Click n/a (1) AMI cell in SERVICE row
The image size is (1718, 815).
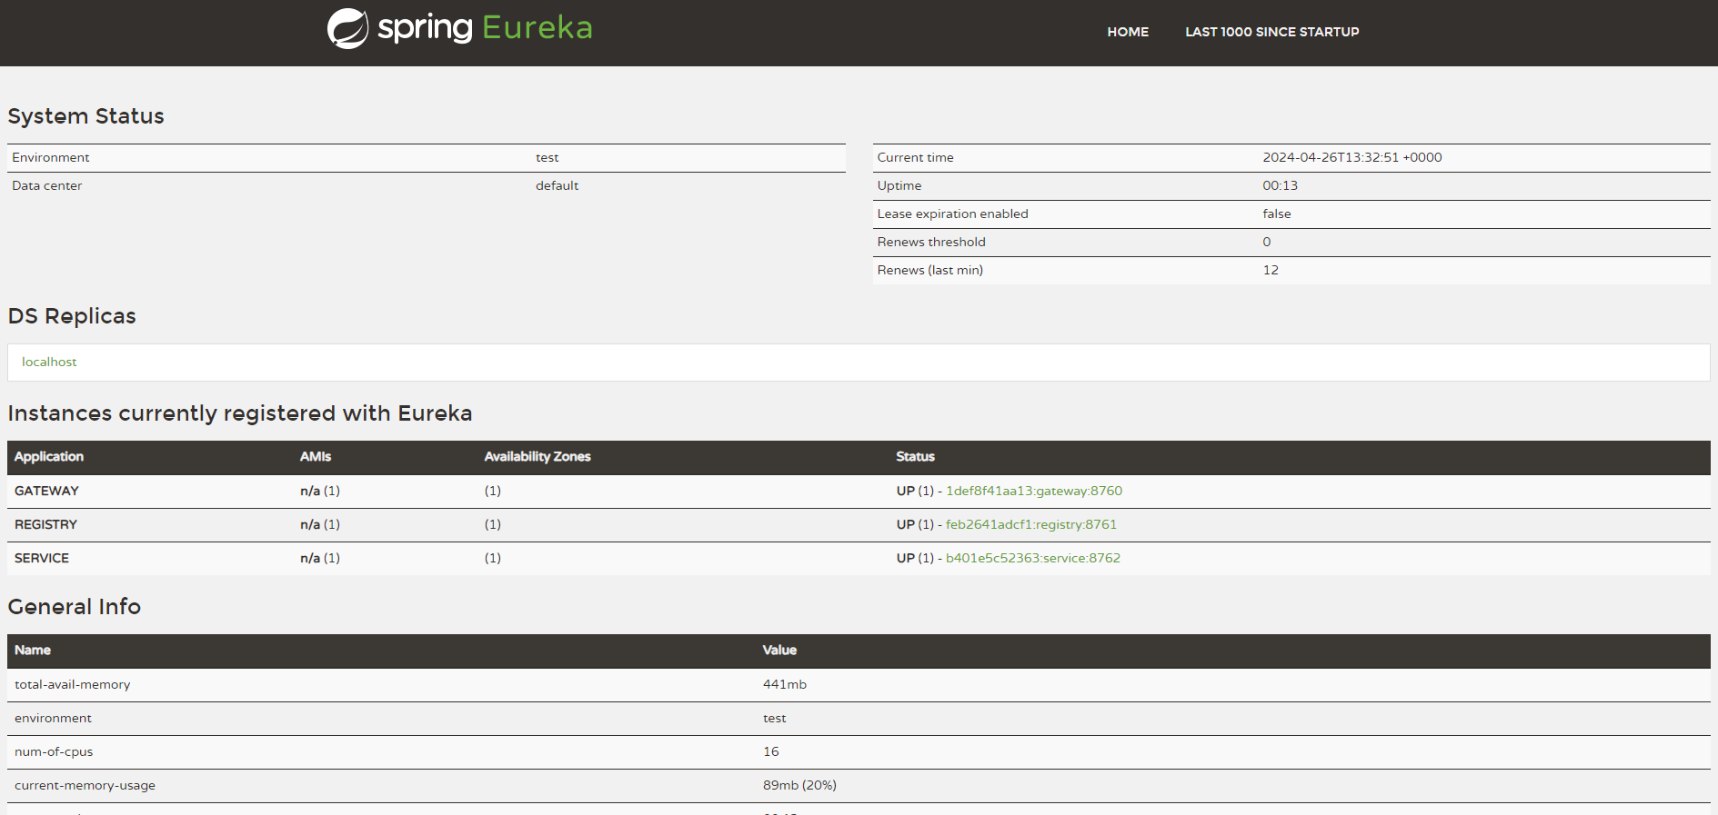point(320,558)
